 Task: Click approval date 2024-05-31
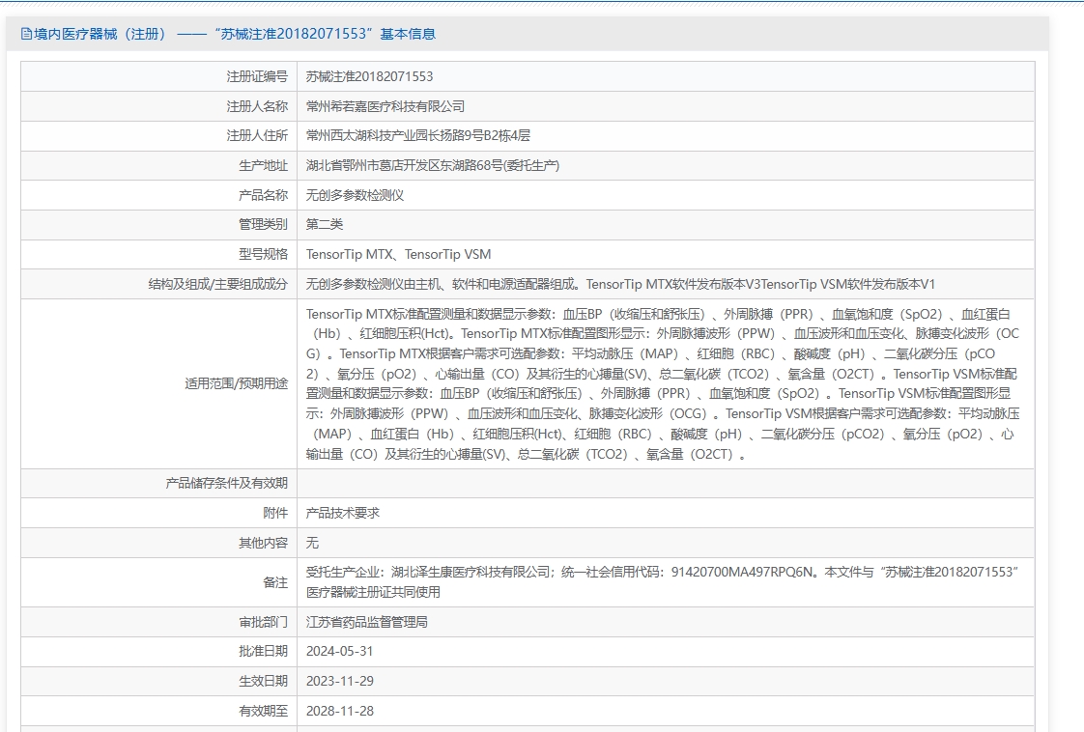[x=339, y=651]
